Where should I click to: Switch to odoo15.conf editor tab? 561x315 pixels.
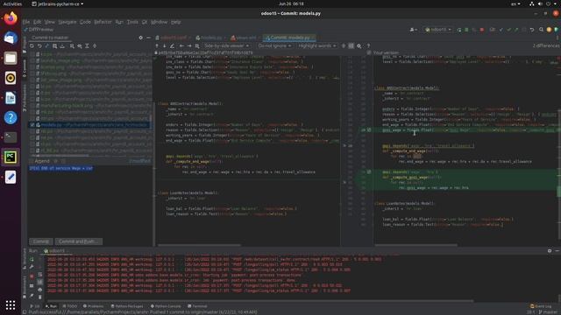click(173, 38)
